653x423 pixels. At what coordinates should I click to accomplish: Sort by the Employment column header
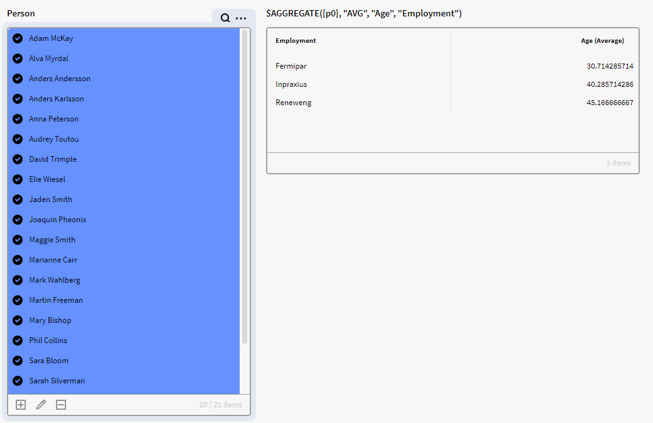pos(296,41)
